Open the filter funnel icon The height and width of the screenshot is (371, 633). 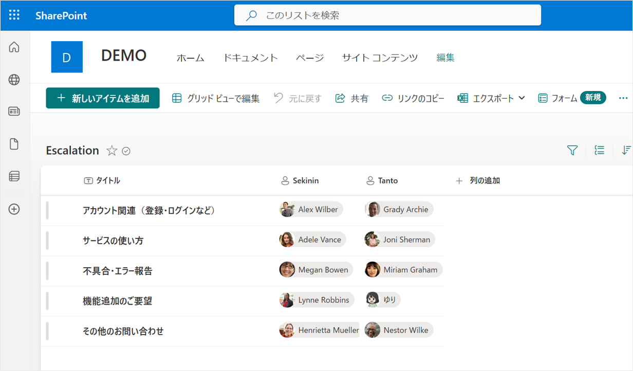click(572, 150)
